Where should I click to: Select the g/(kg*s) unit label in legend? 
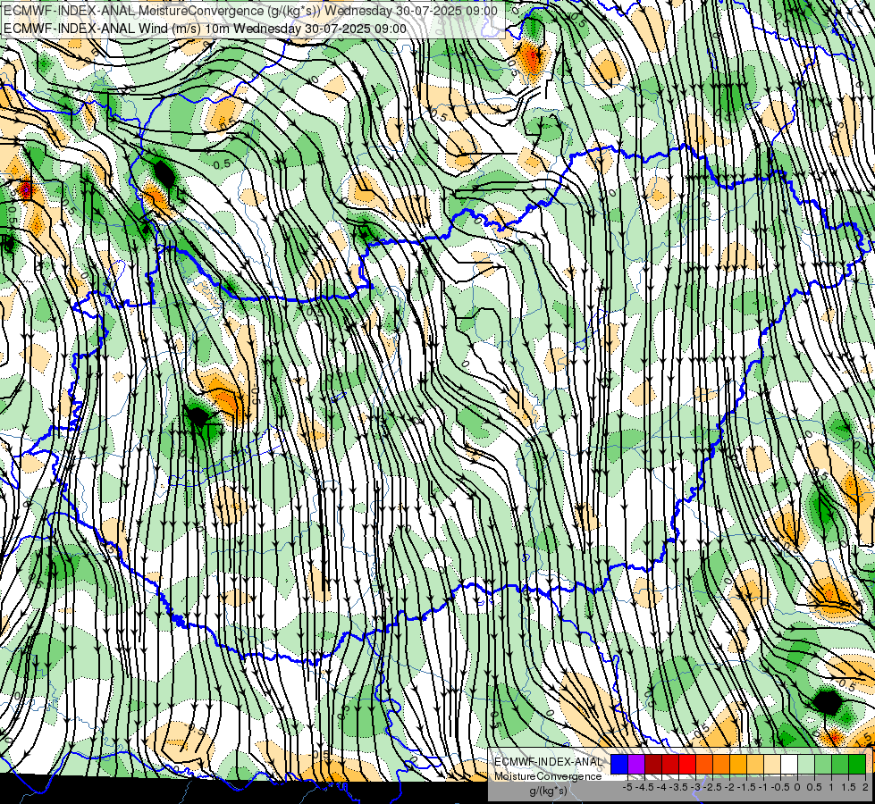pyautogui.click(x=548, y=791)
